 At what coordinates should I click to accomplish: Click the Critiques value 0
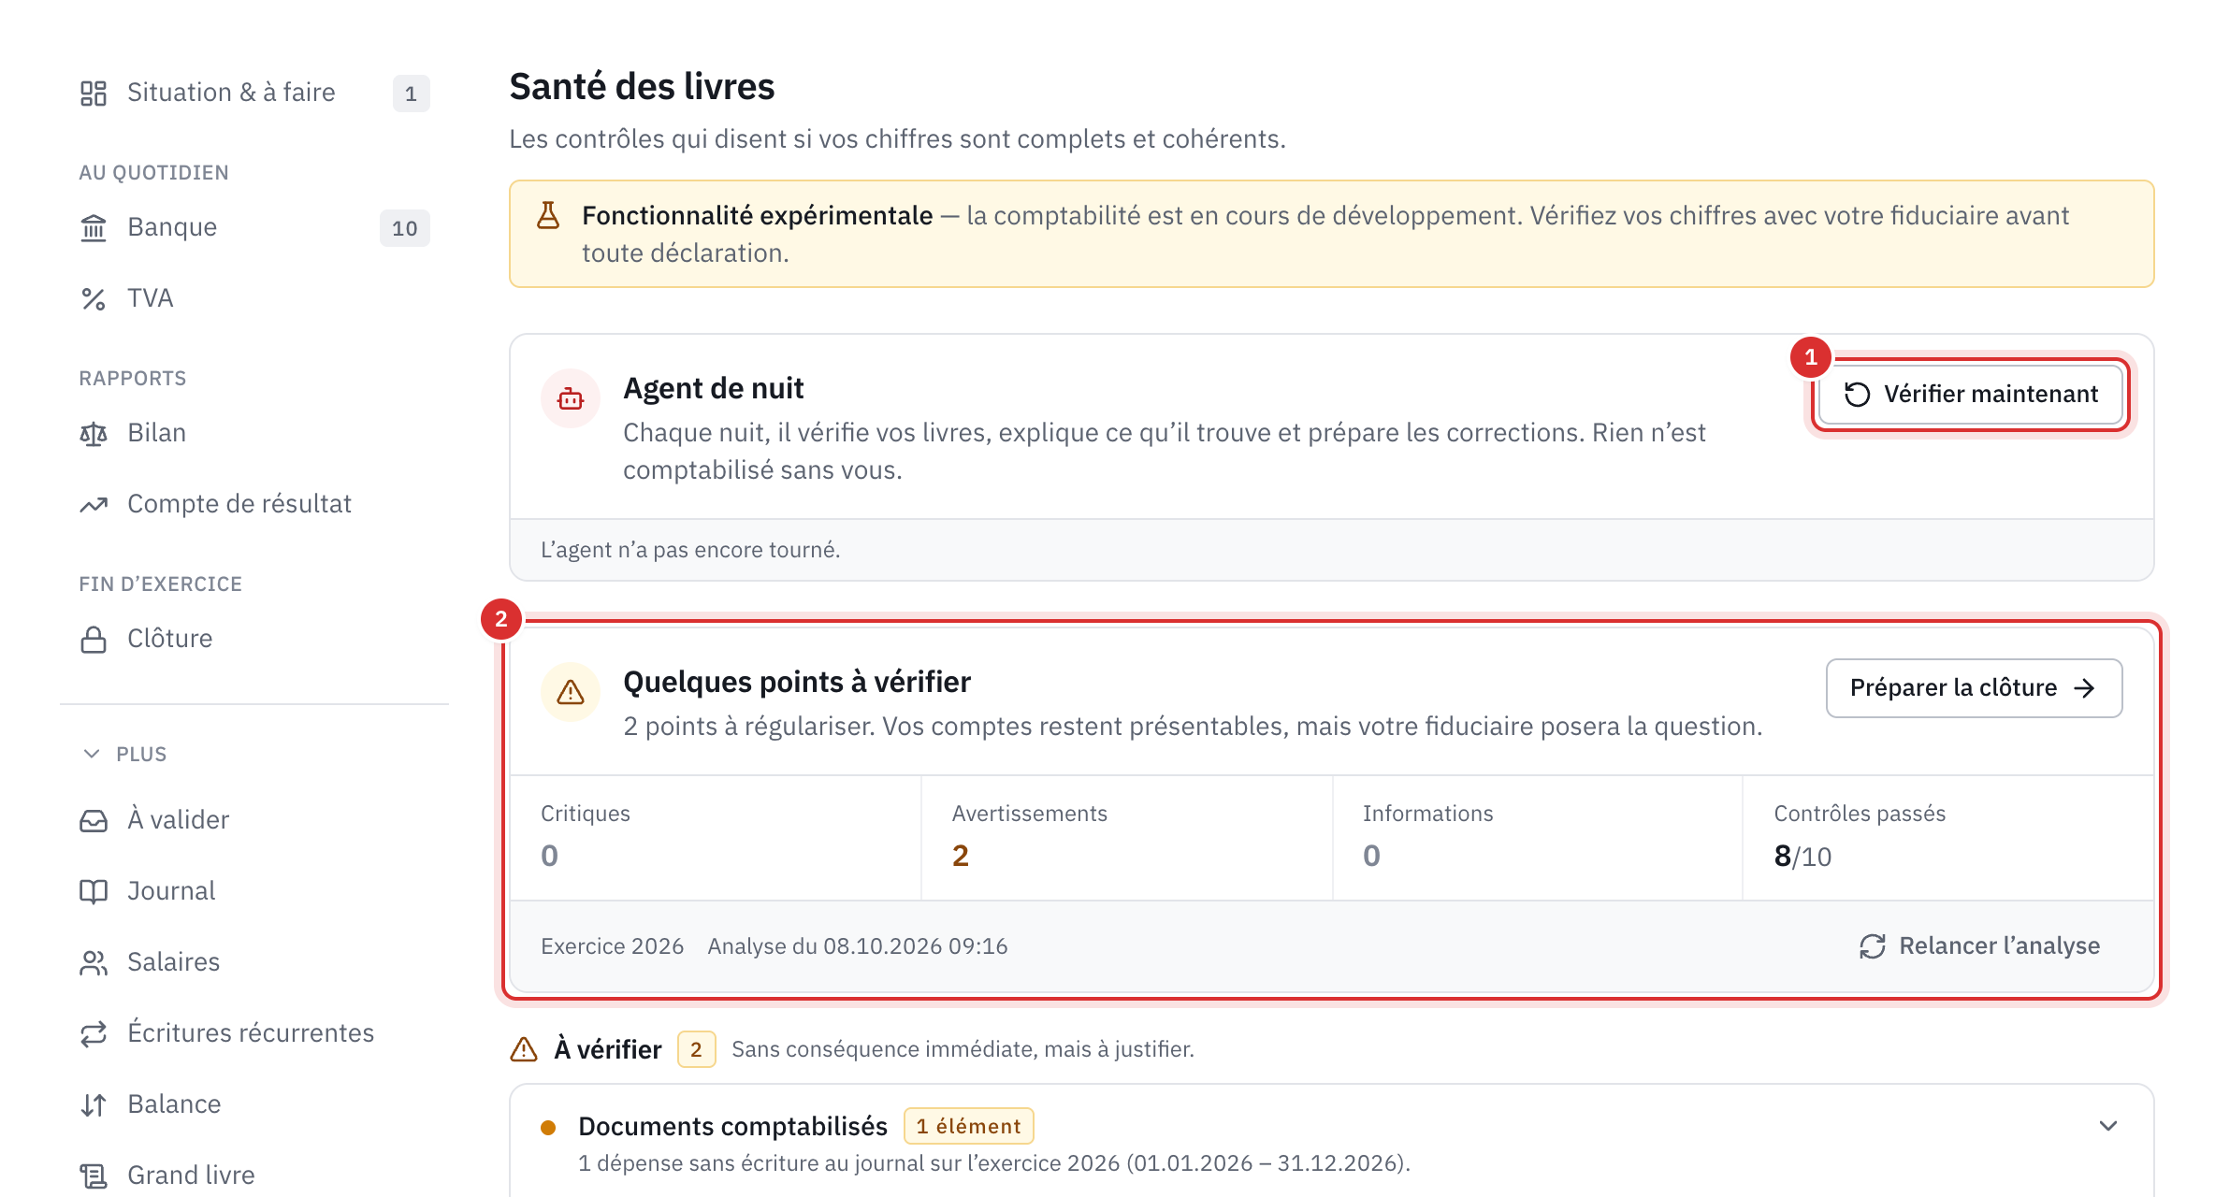pyautogui.click(x=550, y=856)
